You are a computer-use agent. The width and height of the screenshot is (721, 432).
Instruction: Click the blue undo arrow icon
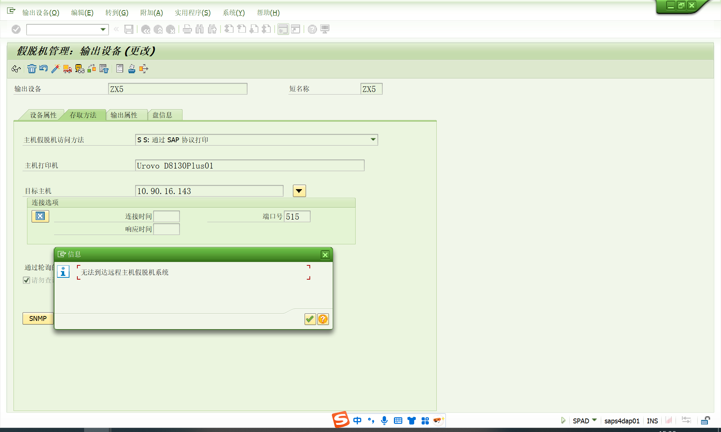pyautogui.click(x=44, y=69)
